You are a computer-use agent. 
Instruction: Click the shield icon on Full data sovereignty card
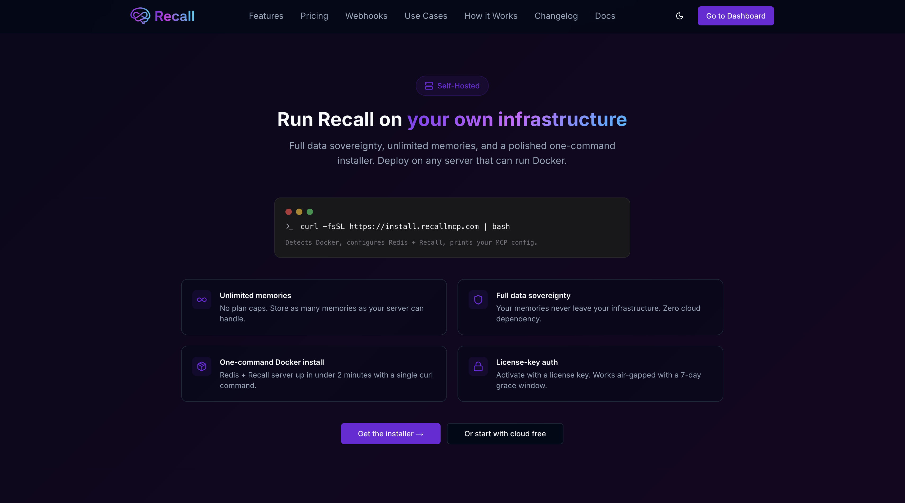478,300
